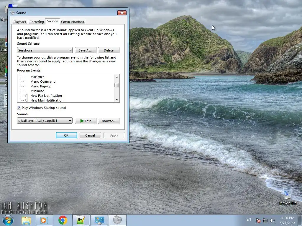Test the selected sound
Viewport: 302px width, 226px height.
point(86,121)
